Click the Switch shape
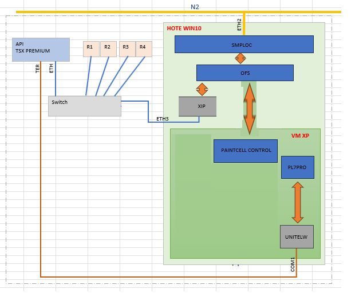Screen dimensions: 363x305 click(84, 106)
